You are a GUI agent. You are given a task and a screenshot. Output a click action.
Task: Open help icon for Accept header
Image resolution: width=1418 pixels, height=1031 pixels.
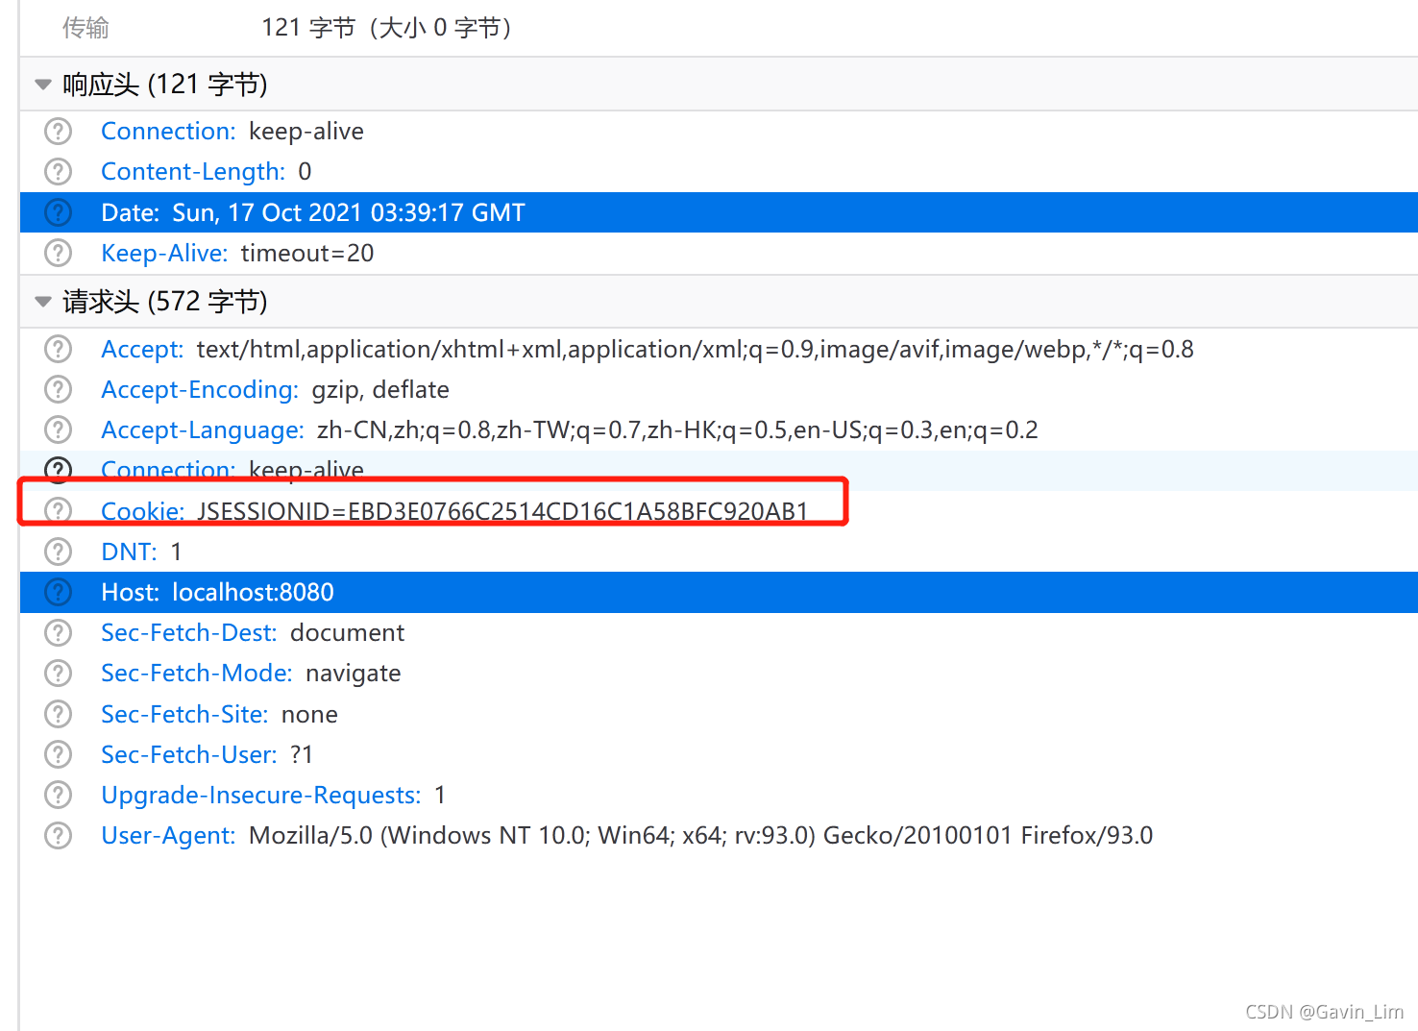pos(59,349)
